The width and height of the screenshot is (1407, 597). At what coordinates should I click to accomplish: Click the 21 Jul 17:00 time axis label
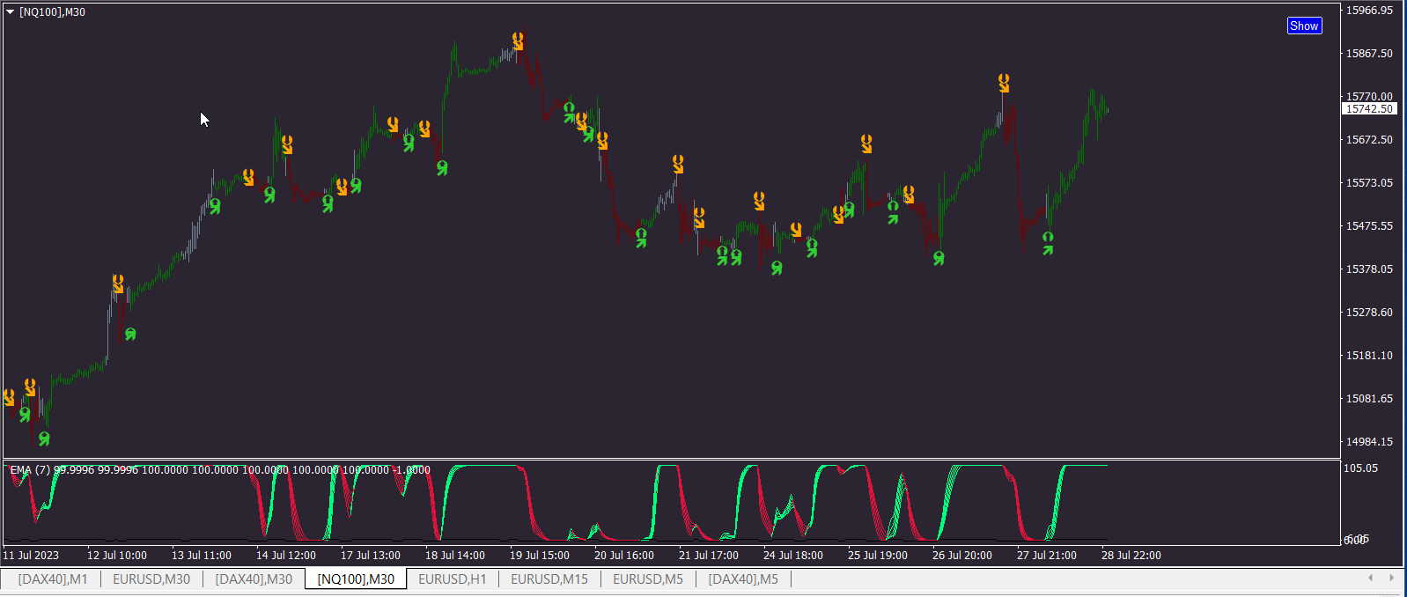(x=709, y=556)
